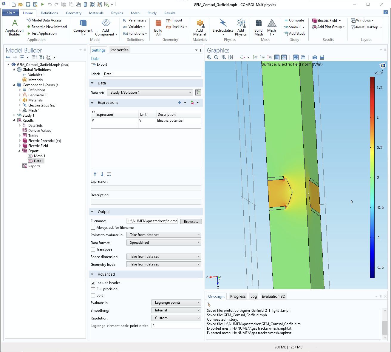The image size is (391, 352).
Task: Click the color legend bar
Action: [372, 177]
